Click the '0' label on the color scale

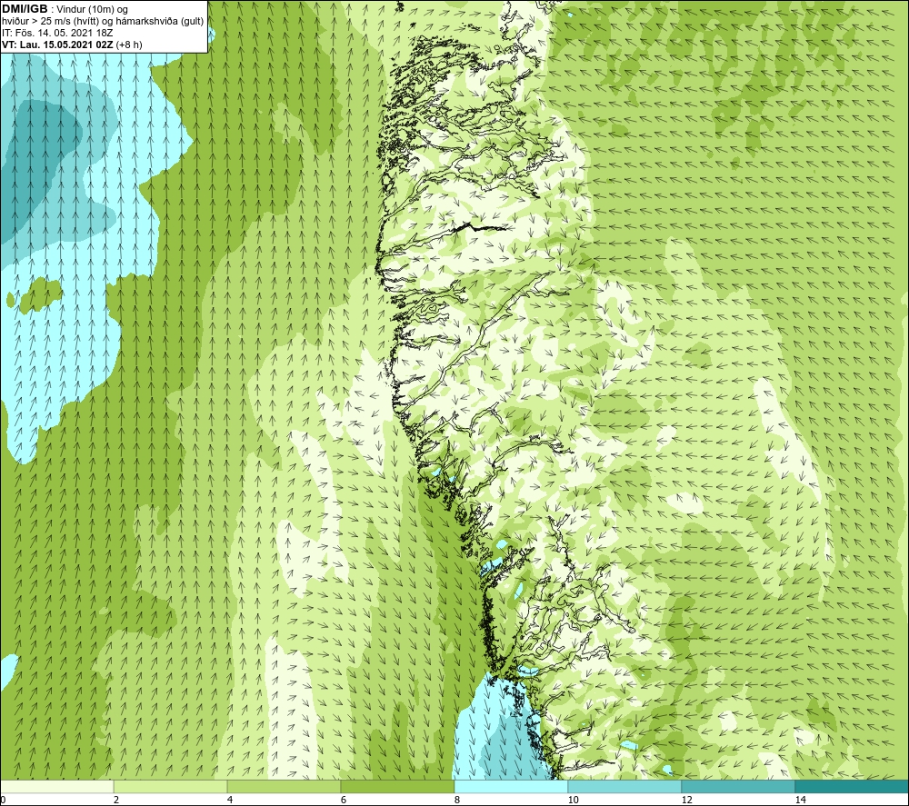click(x=3, y=801)
